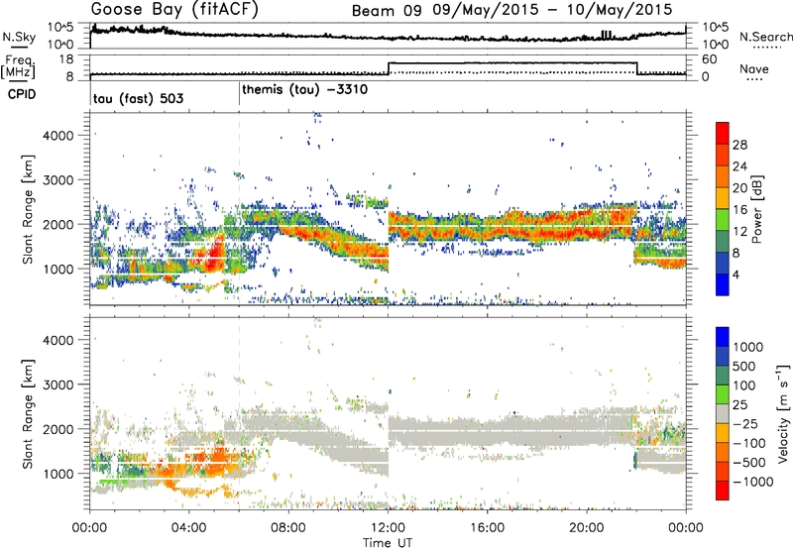This screenshot has height=549, width=793.
Task: Click the "12:00" time axis label
Action: pyautogui.click(x=388, y=528)
